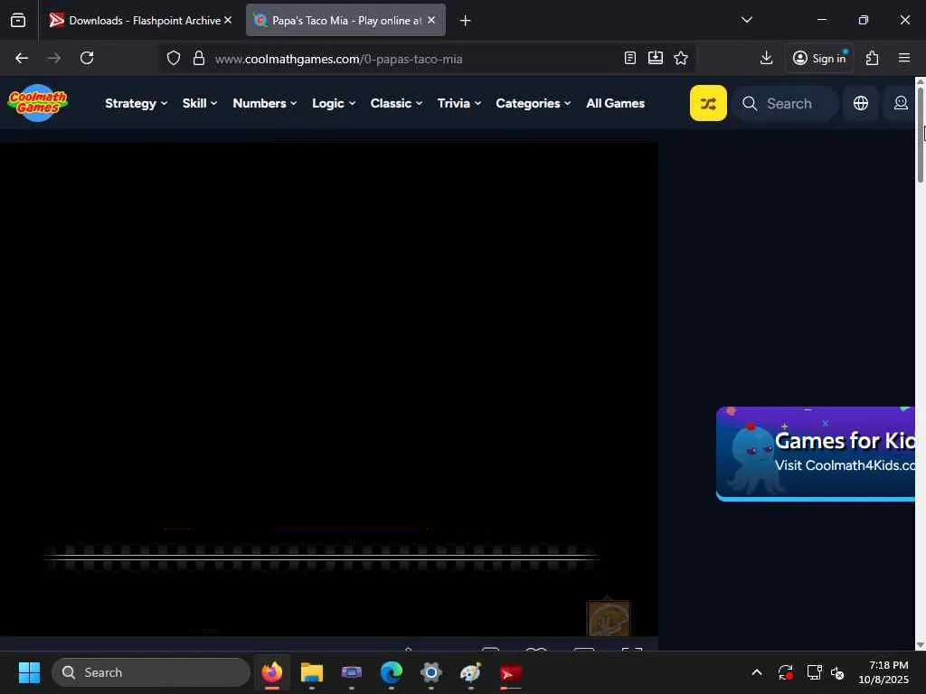This screenshot has width=926, height=694.
Task: Close the Papa's Taco Mia tab
Action: pyautogui.click(x=431, y=20)
